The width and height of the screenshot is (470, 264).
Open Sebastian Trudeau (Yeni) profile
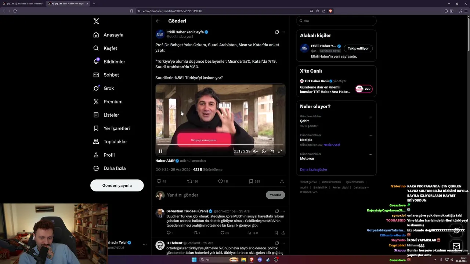coord(187,211)
